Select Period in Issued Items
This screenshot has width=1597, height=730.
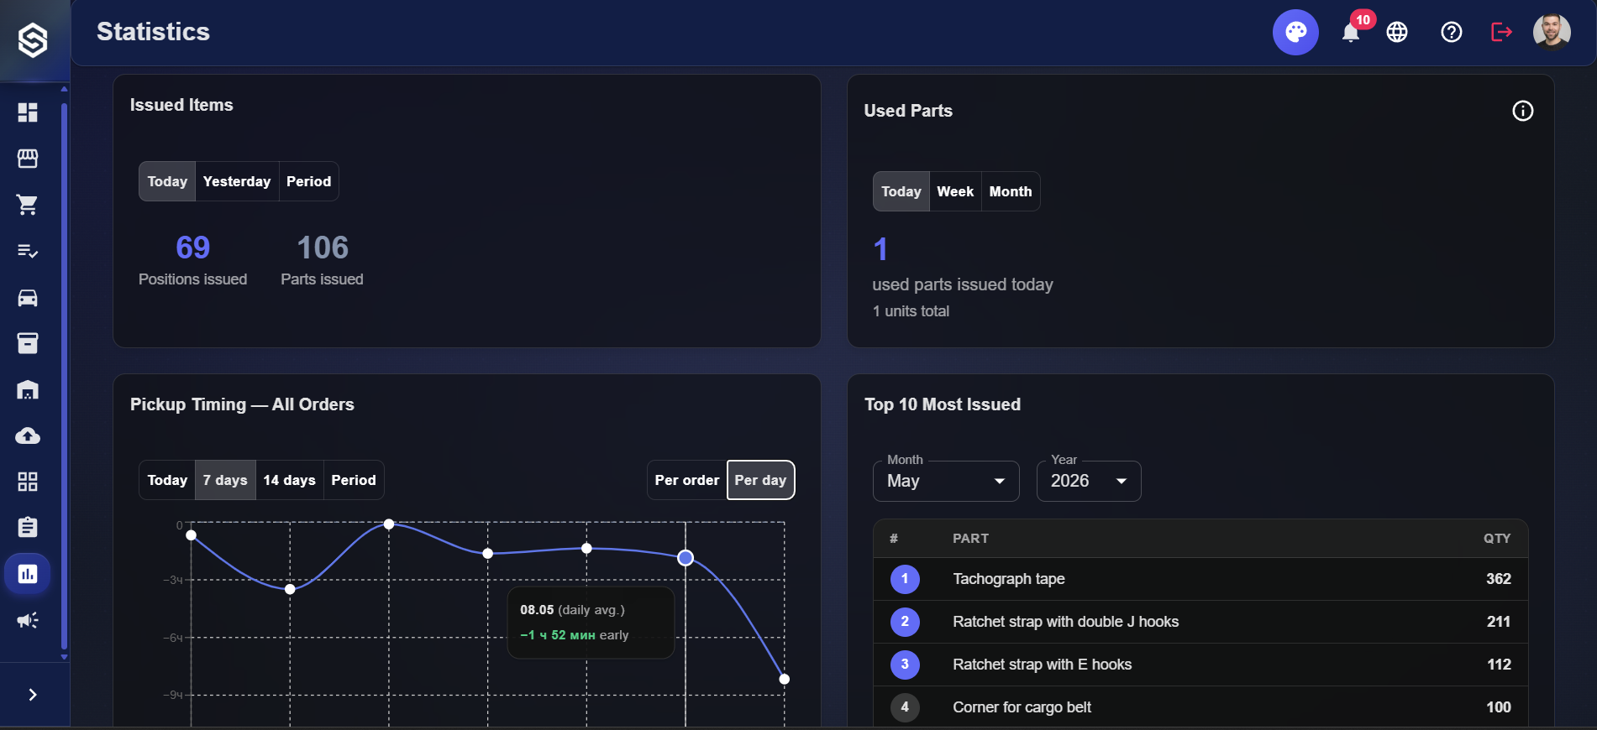[x=309, y=181]
